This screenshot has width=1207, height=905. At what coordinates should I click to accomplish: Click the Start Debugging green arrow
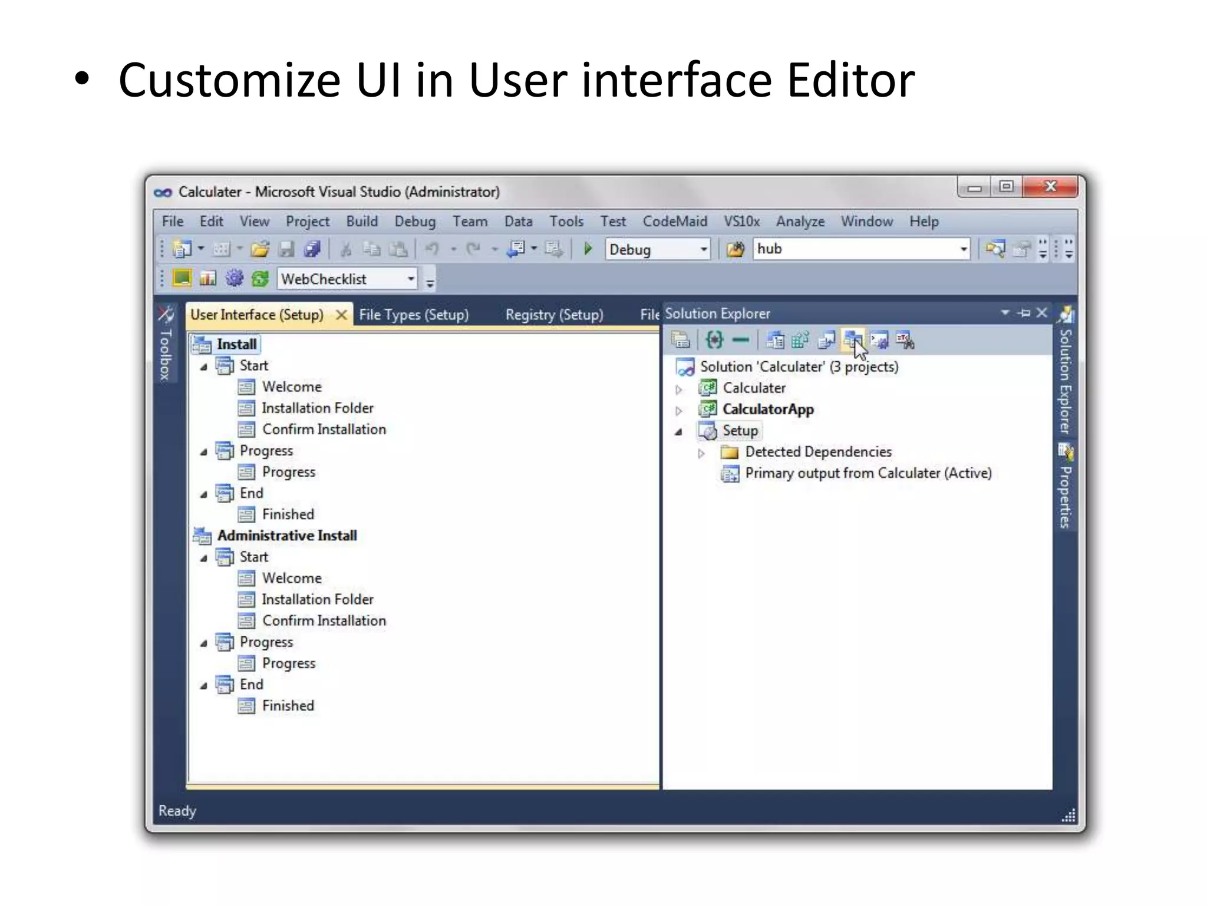[x=587, y=249]
